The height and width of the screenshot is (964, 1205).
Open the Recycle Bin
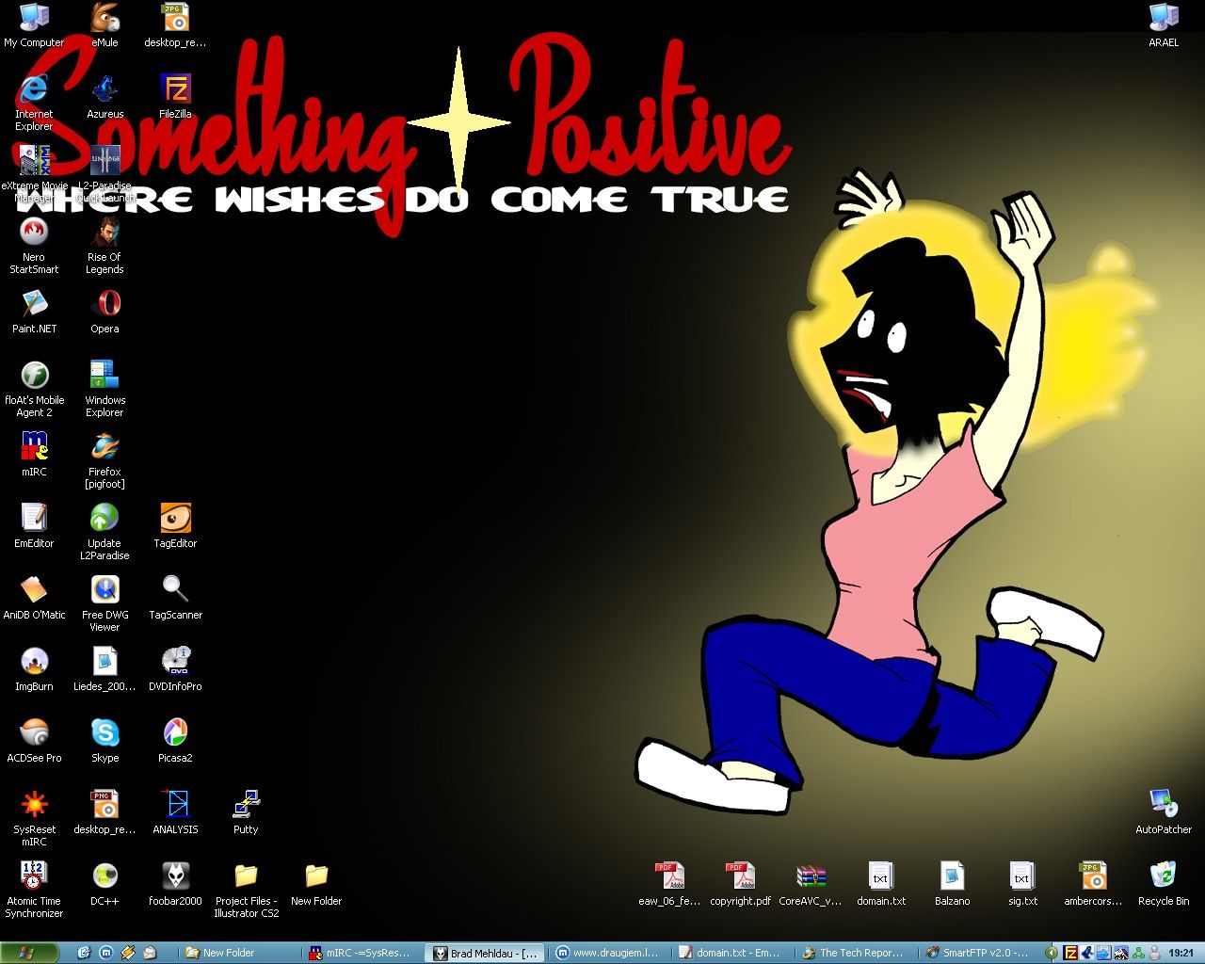coord(1164,883)
